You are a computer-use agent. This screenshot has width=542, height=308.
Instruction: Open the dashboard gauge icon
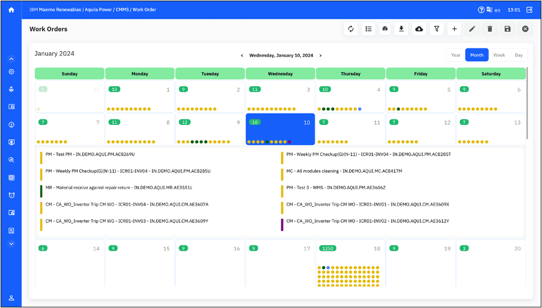385,29
